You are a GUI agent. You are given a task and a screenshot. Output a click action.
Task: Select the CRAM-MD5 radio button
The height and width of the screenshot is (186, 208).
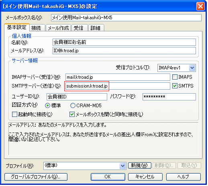pos(73,106)
